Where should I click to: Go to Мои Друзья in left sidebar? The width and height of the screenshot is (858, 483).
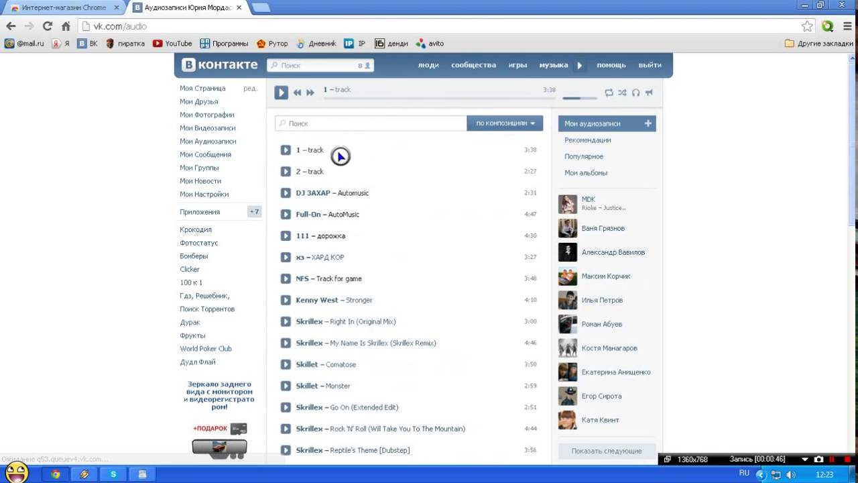click(198, 102)
